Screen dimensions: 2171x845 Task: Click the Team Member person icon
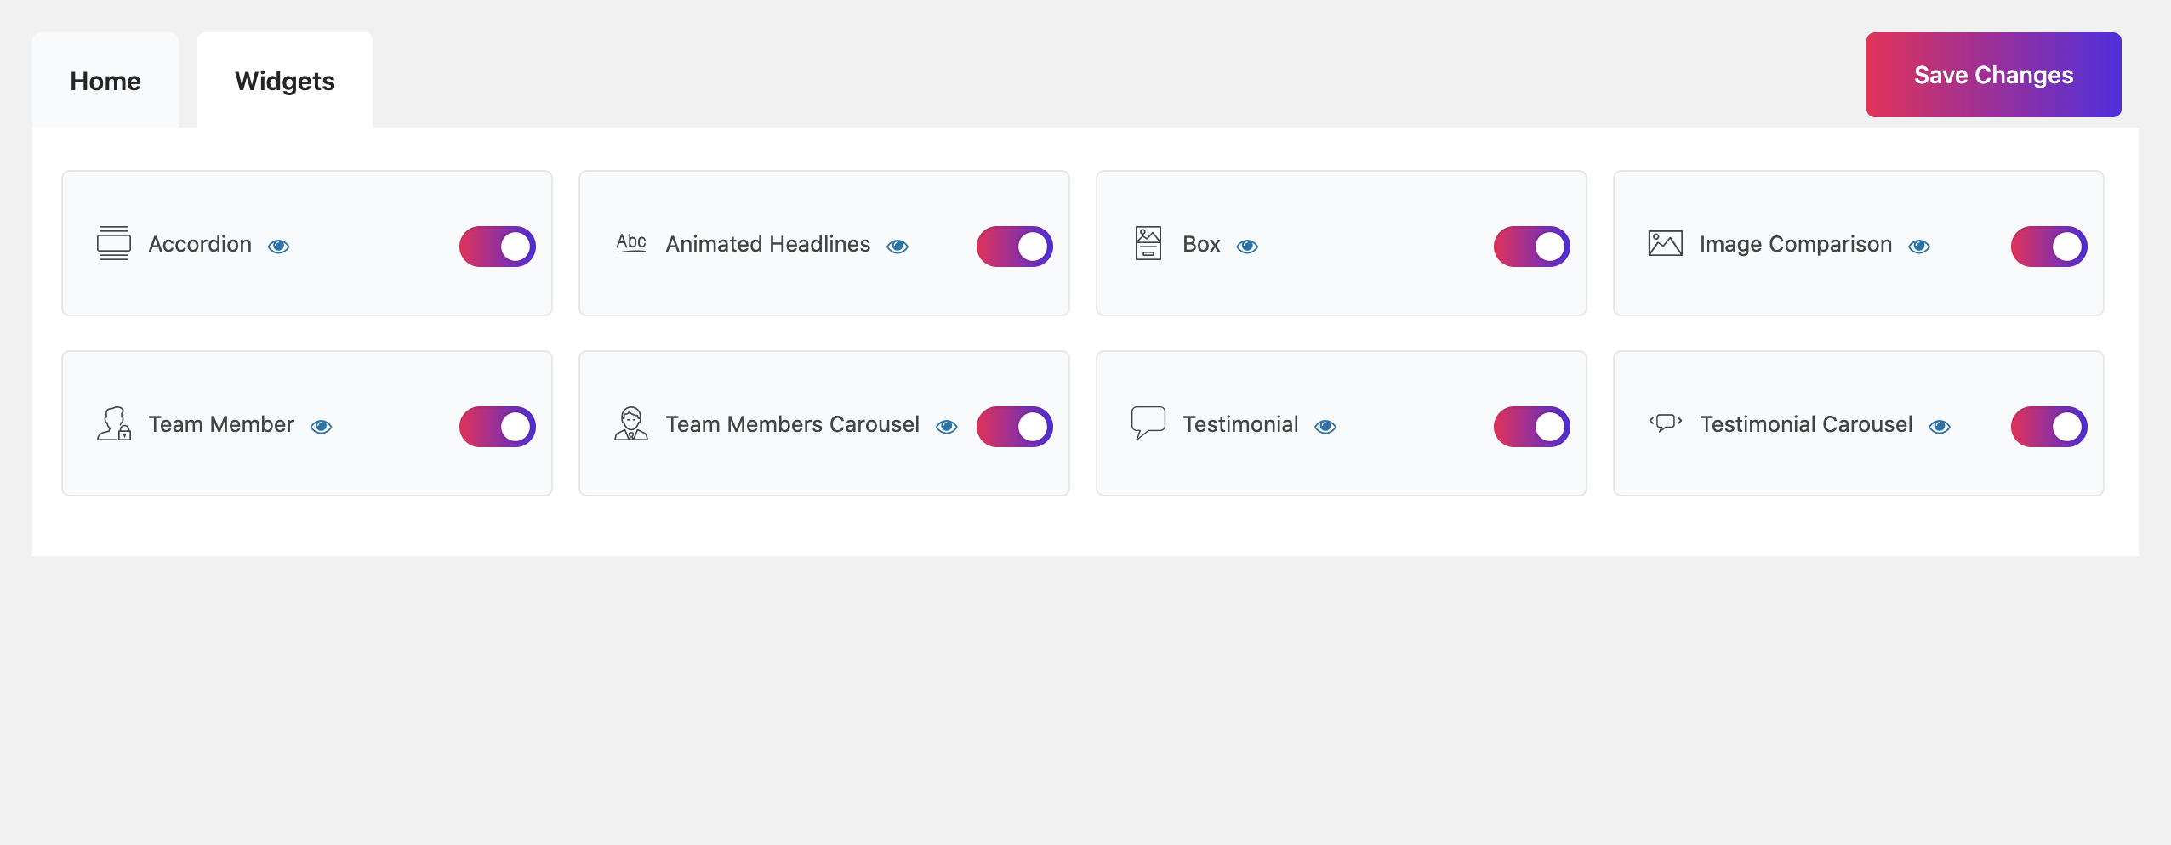(114, 423)
